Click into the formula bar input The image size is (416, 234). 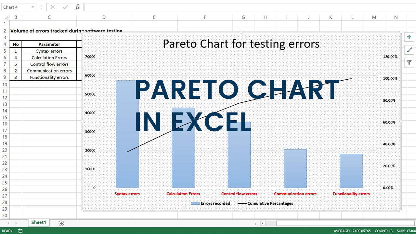(250, 7)
